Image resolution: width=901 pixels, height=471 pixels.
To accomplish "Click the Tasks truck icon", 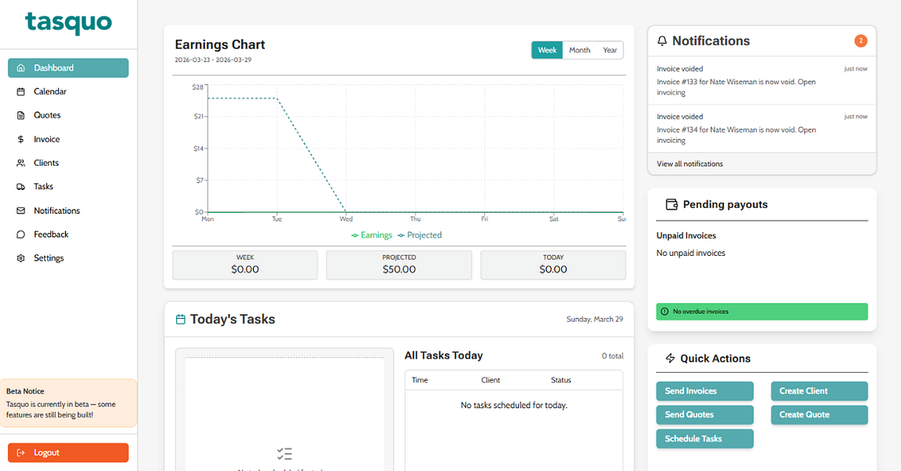I will (x=20, y=187).
